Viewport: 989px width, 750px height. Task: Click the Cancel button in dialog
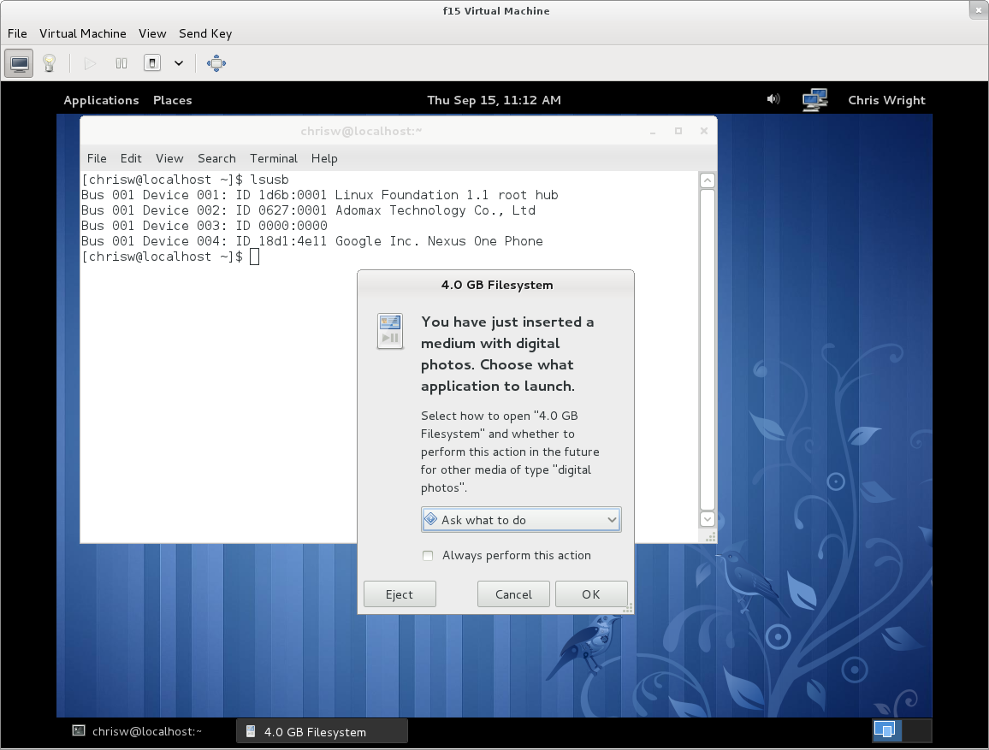513,594
